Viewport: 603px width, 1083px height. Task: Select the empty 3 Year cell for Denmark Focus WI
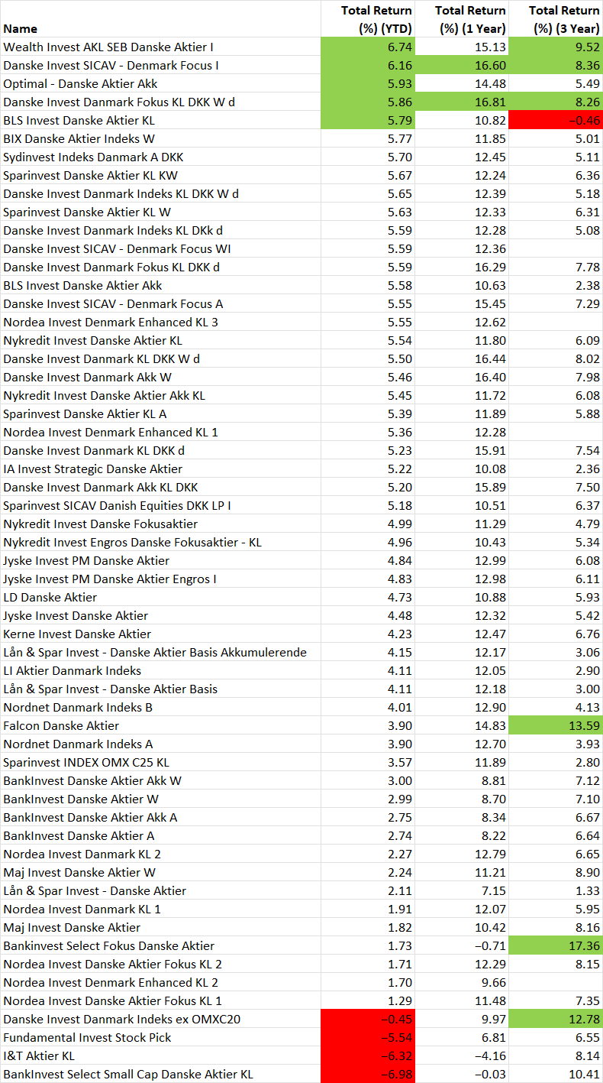[556, 248]
